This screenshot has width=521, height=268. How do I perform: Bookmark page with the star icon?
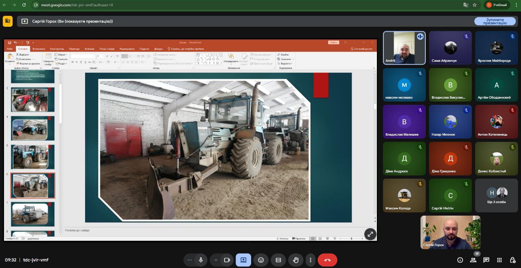pyautogui.click(x=475, y=5)
